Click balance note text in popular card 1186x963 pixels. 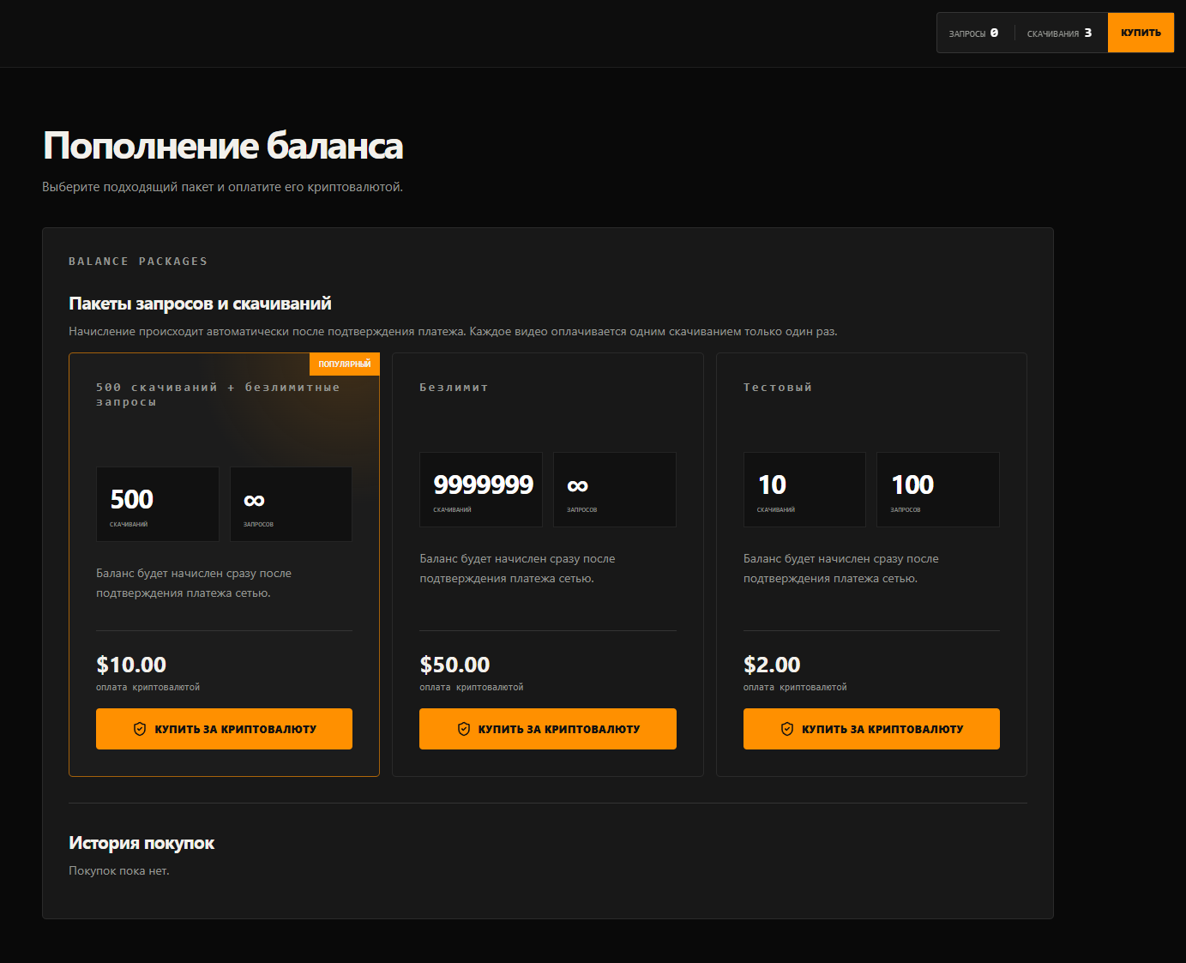(194, 583)
